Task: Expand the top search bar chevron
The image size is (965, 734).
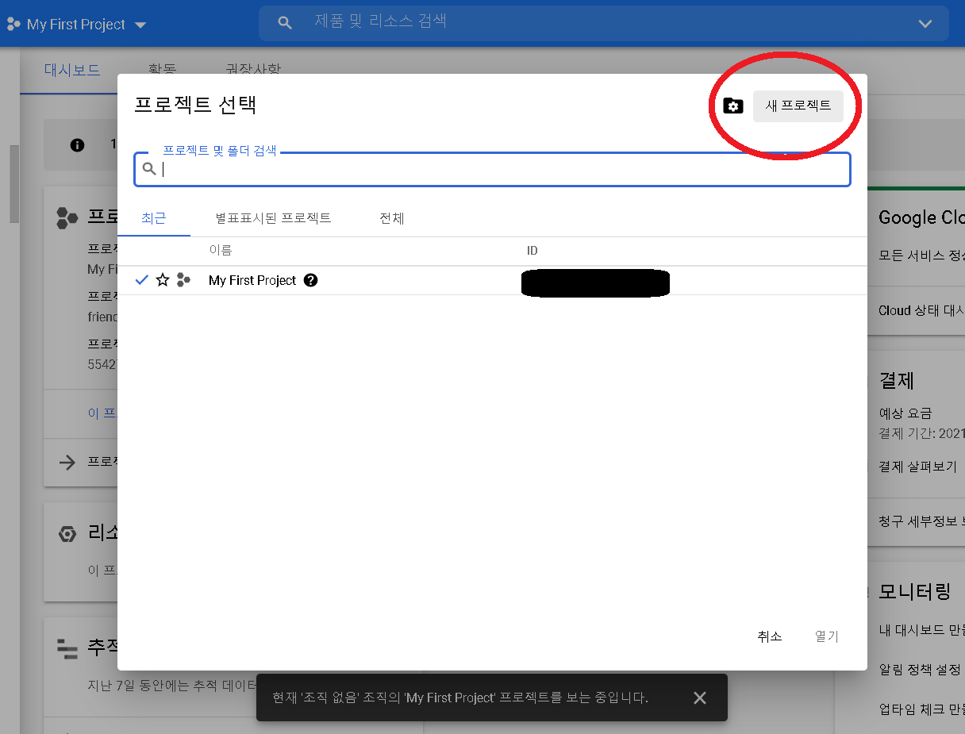Action: (925, 24)
